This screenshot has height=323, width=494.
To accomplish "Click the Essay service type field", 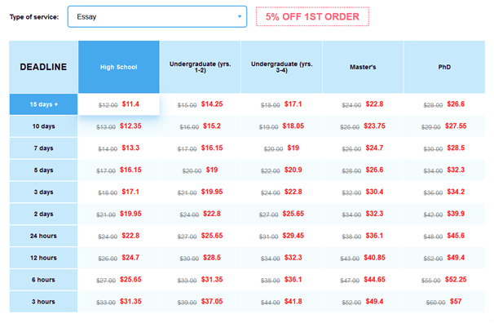I will coord(157,16).
